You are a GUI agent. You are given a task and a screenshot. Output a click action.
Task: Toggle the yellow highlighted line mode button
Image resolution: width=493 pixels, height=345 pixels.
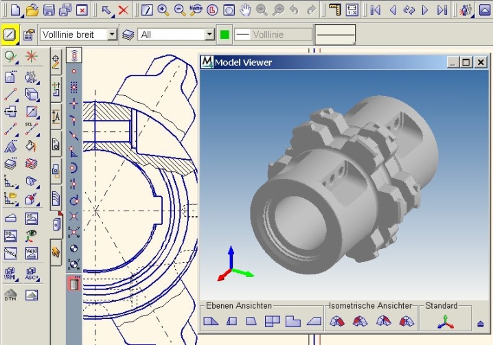(10, 34)
